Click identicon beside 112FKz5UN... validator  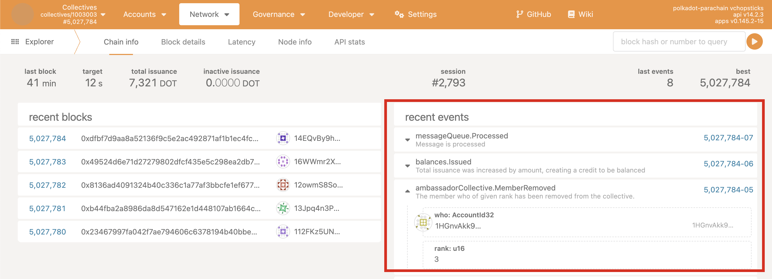282,232
